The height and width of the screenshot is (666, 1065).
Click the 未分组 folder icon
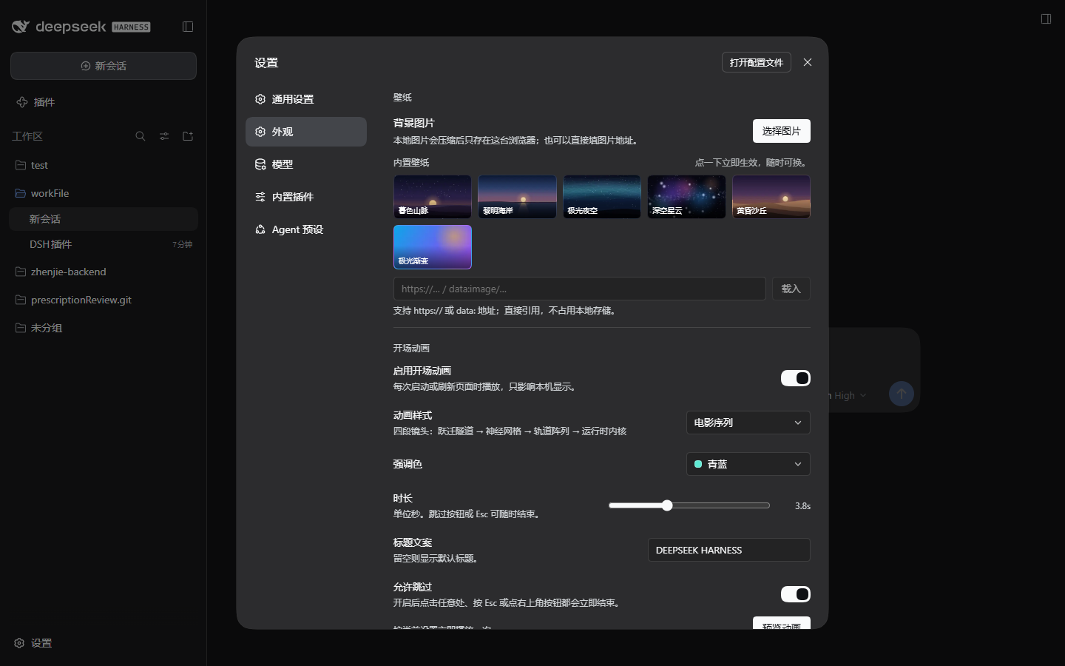tap(21, 328)
